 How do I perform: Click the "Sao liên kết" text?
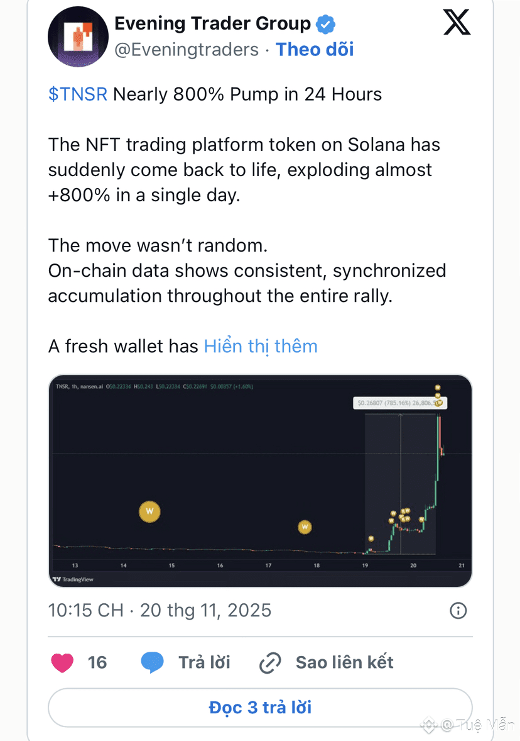(345, 662)
